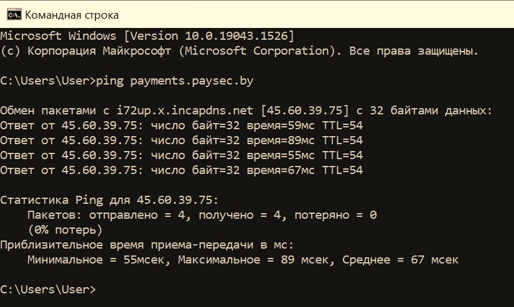Click the reply line with время=55мс
This screenshot has width=514, height=307.
(182, 155)
